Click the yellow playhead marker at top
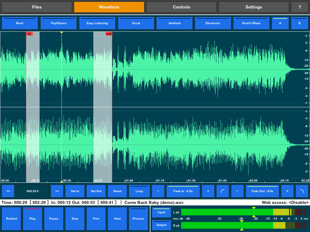Image resolution: width=310 pixels, height=232 pixels. [61, 32]
